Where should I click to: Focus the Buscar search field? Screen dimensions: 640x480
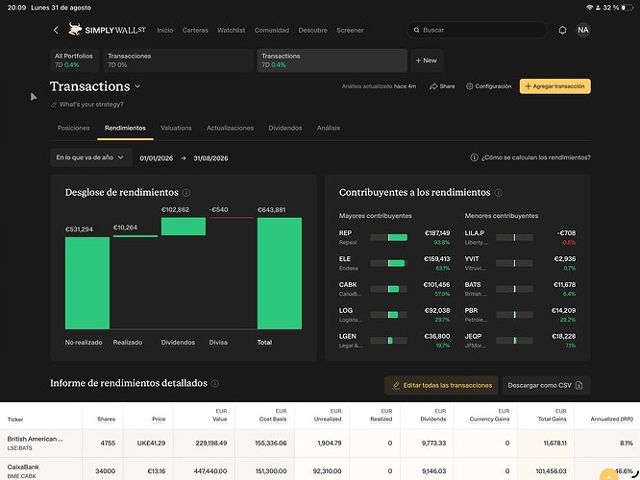click(477, 30)
